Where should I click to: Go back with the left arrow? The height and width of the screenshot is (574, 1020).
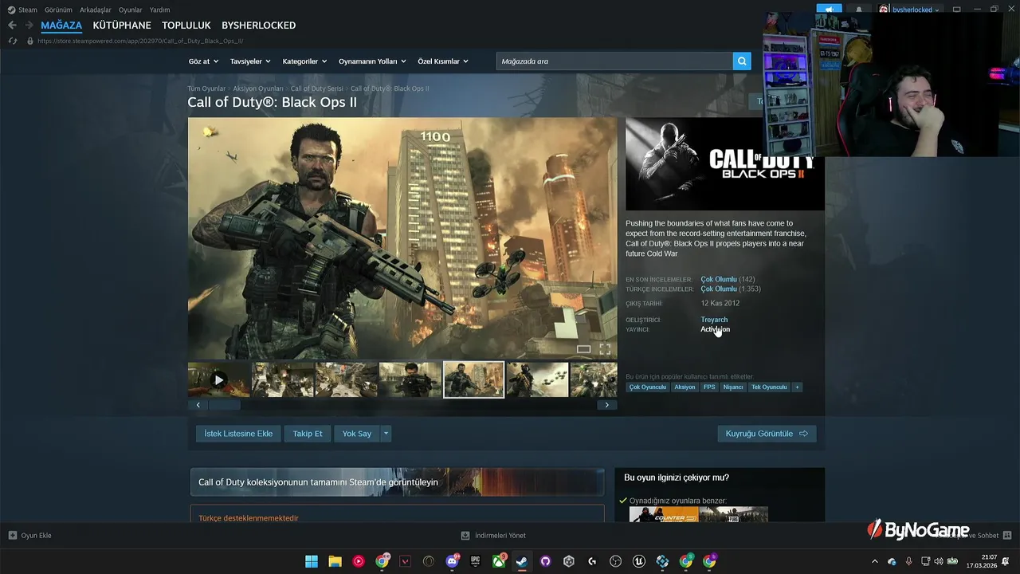tap(12, 26)
